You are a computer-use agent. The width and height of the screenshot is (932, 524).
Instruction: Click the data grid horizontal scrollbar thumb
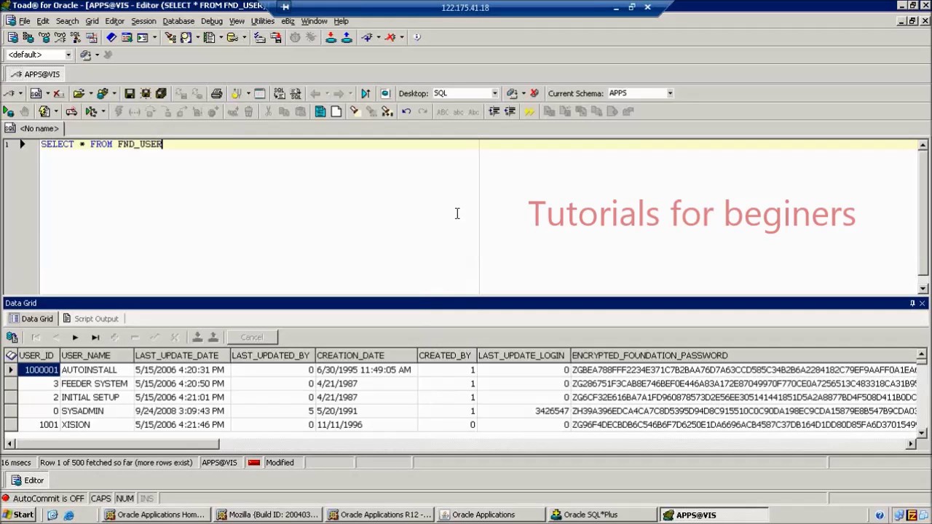(x=116, y=444)
